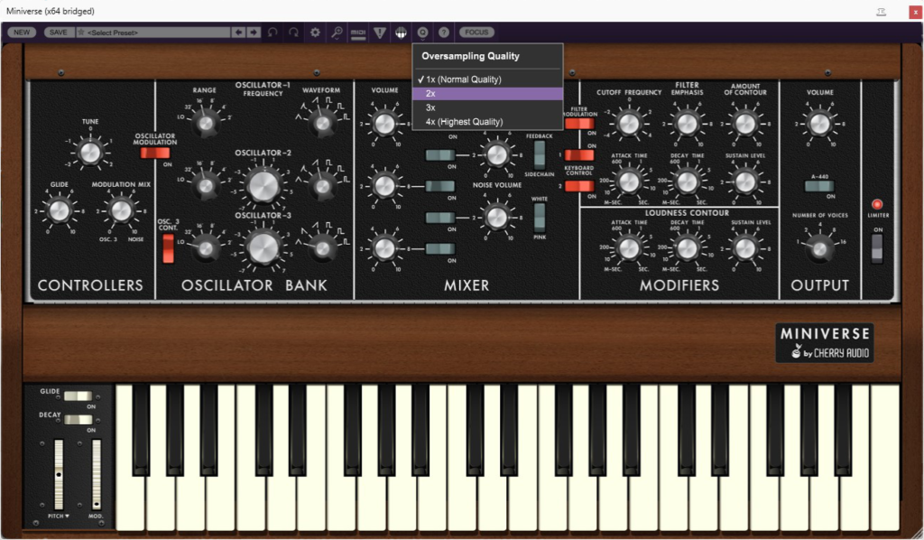Image resolution: width=924 pixels, height=540 pixels.
Task: Click the Mod wheel slider
Action: (96, 474)
